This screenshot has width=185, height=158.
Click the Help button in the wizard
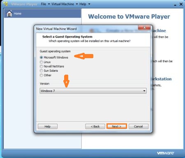pos(48,126)
